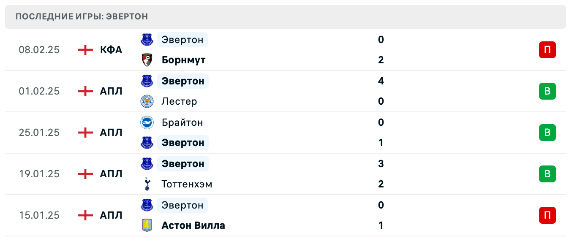Select the ПОСЛЕДНИЕ ИГРЫ: ЭВЕРТОН header tab
572x244 pixels.
82,16
